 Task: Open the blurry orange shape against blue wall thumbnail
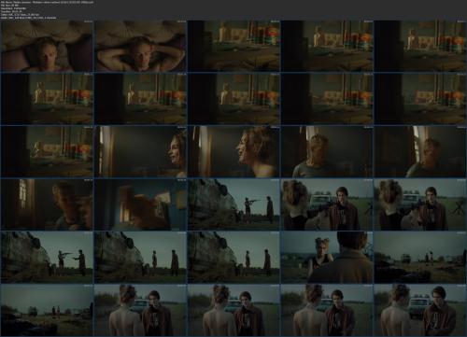coord(140,204)
